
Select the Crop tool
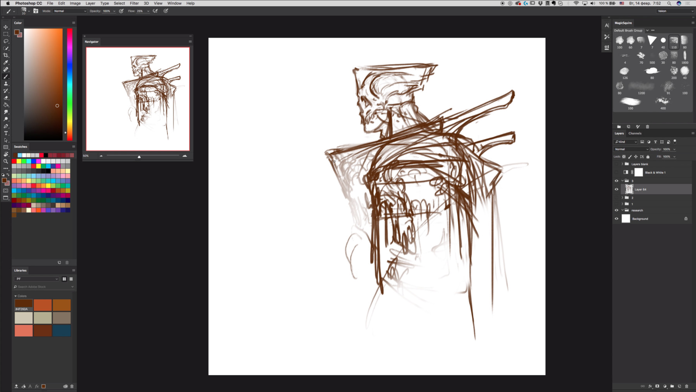(6, 56)
